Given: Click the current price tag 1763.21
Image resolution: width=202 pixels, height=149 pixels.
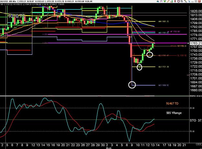Looking at the screenshot, I should [x=196, y=43].
